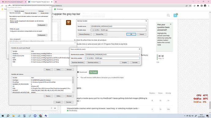Viewport: 211px width, 118px height.
Task: Click the 'Valor de la variable' input field
Action: pyautogui.click(x=112, y=58)
